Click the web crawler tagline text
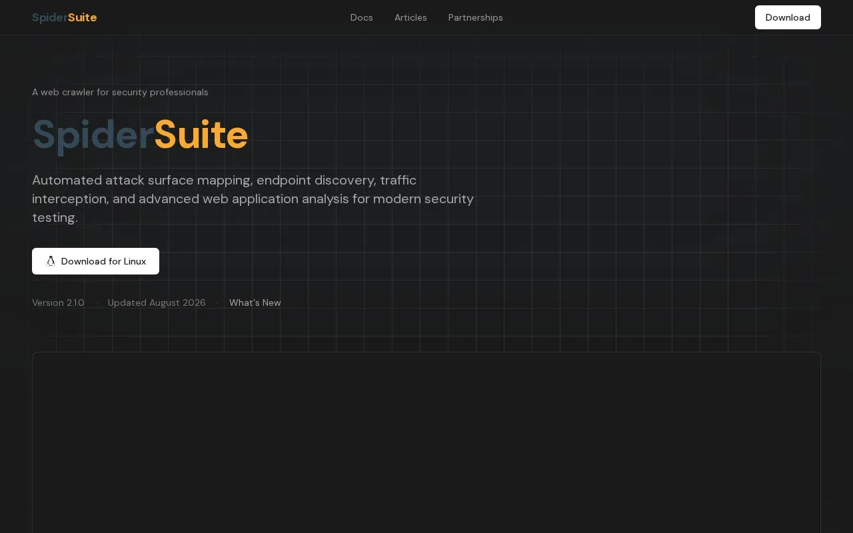 point(120,92)
